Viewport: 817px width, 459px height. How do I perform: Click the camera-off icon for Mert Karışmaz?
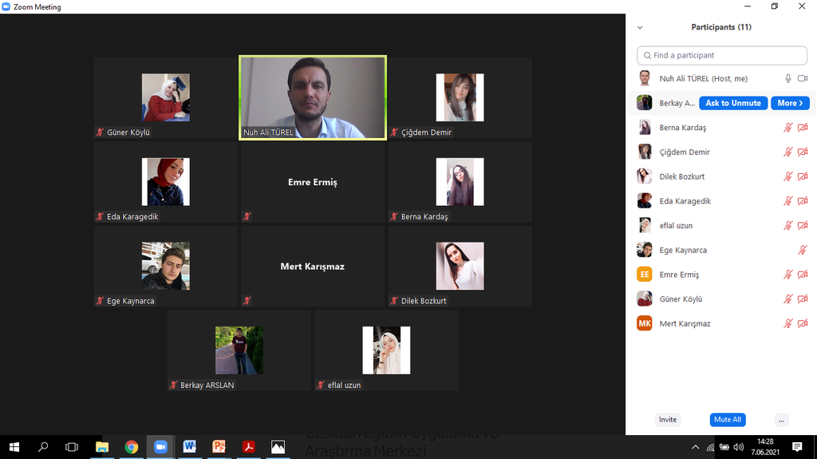pos(803,324)
